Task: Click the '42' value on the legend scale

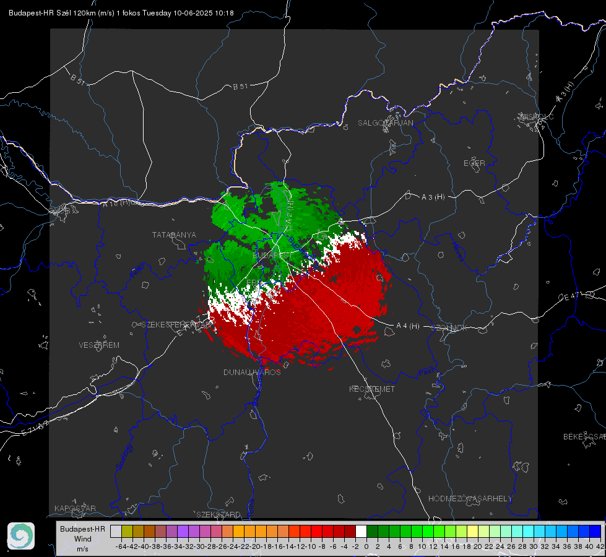Action: tap(600, 546)
